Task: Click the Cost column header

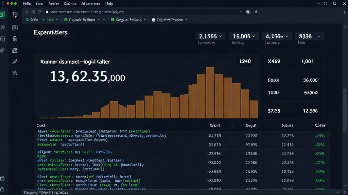Action: point(41,125)
